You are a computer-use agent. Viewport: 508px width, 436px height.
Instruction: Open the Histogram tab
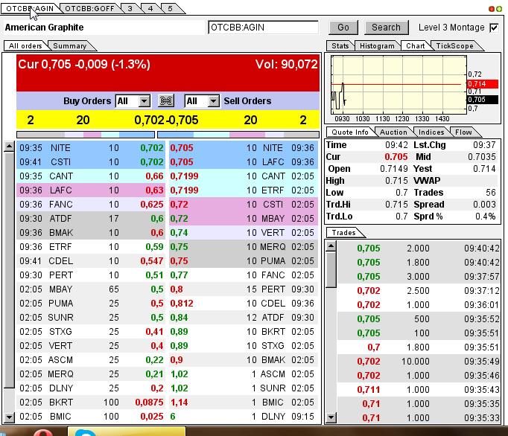coord(377,46)
